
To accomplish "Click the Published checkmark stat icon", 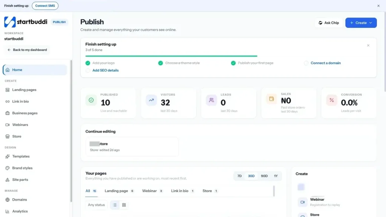I will point(91,100).
